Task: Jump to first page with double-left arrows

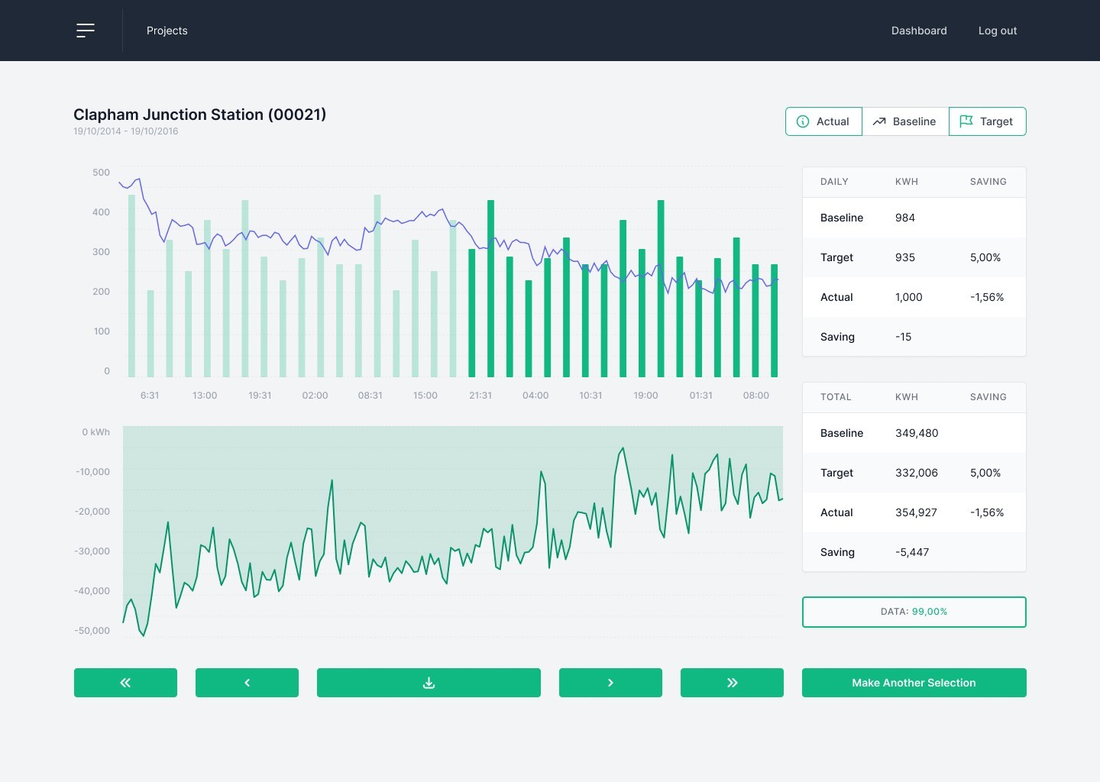Action: [125, 683]
